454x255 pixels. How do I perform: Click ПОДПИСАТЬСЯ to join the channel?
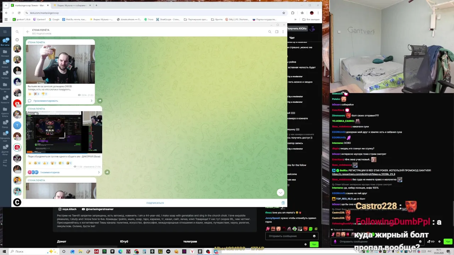click(155, 203)
